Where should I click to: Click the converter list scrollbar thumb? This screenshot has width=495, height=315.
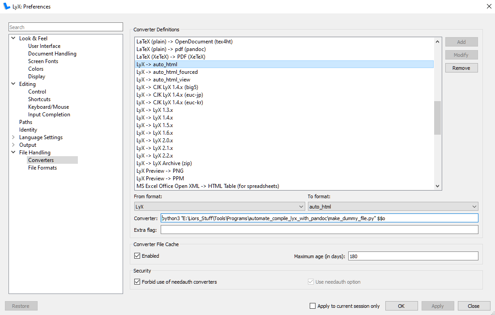[x=437, y=118]
